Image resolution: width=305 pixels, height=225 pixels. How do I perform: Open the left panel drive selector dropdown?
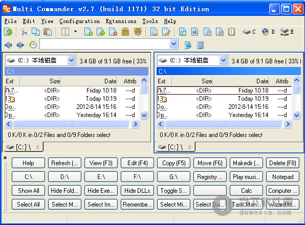[71, 61]
